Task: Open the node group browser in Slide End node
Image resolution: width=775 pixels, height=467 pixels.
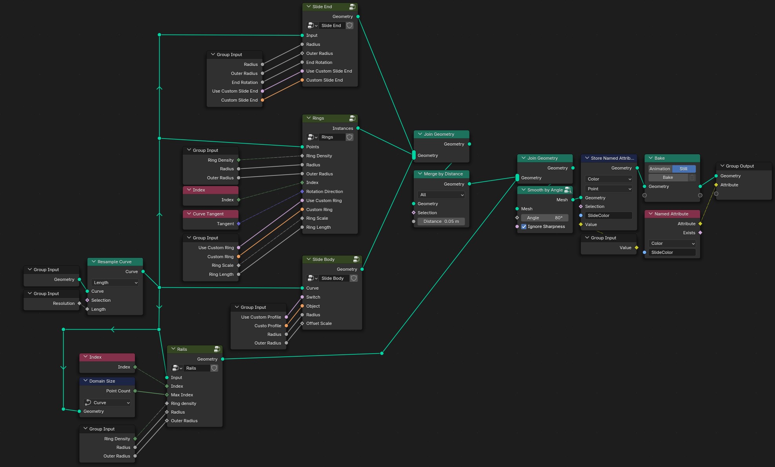Action: [x=312, y=26]
